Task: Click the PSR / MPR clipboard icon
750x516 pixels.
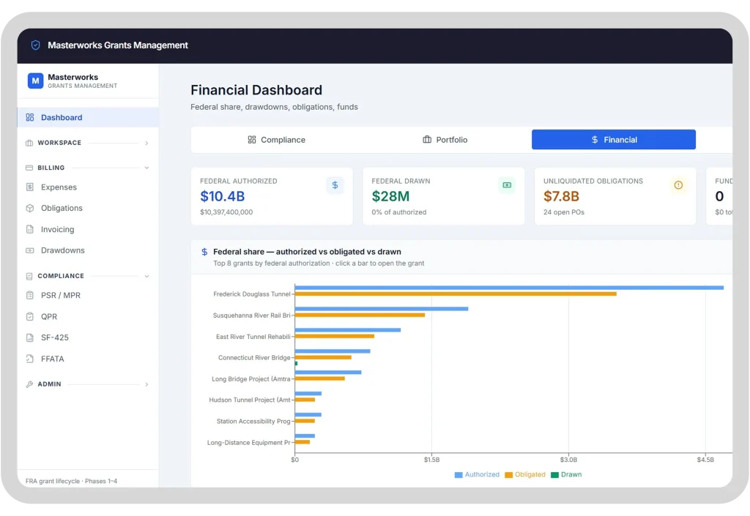Action: tap(29, 295)
